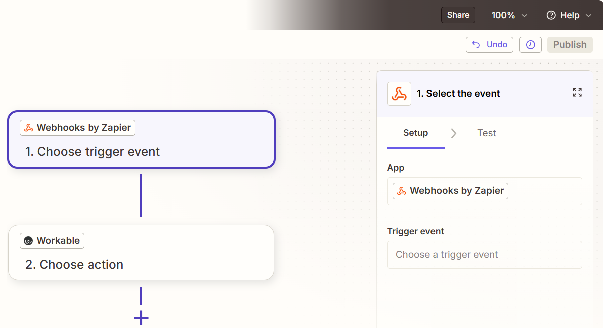Click the 'App' label
Image resolution: width=603 pixels, height=328 pixels.
395,168
